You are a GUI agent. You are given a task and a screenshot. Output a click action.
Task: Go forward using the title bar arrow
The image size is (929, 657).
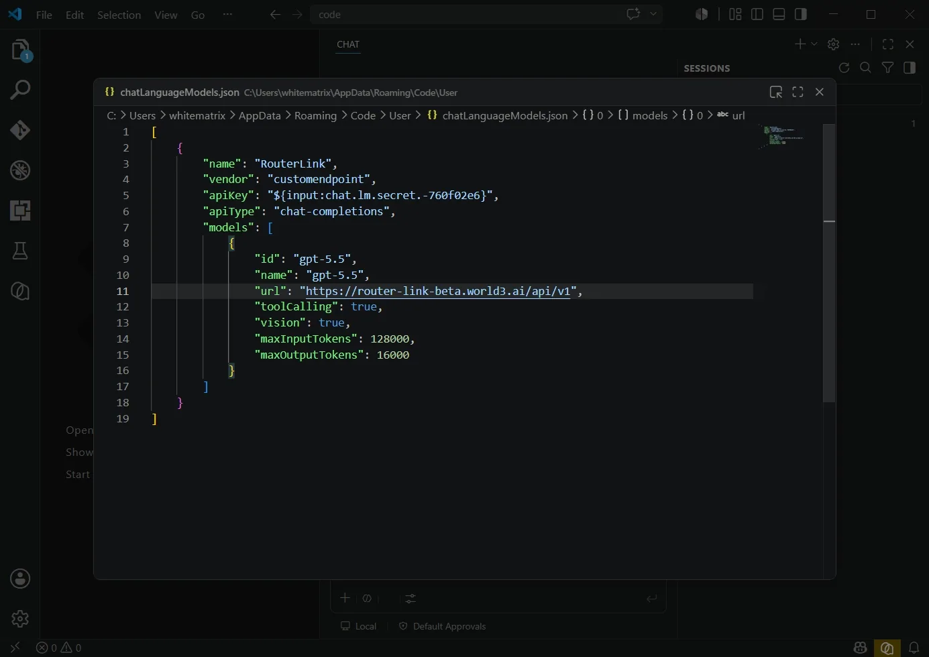click(x=297, y=14)
